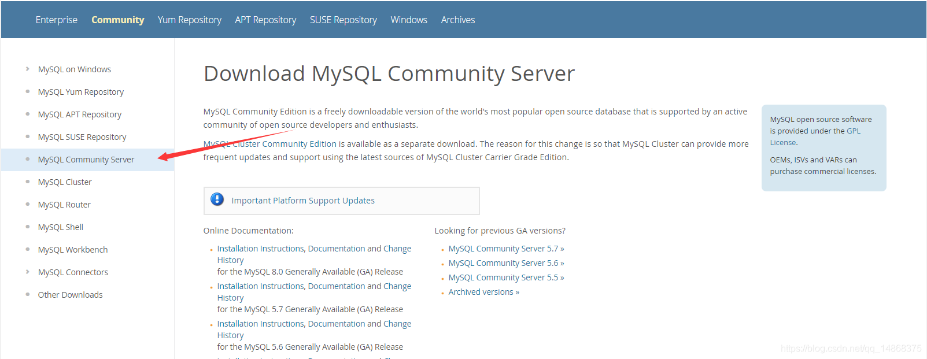
Task: Go to MySQL Community Server 5.7
Action: (506, 249)
